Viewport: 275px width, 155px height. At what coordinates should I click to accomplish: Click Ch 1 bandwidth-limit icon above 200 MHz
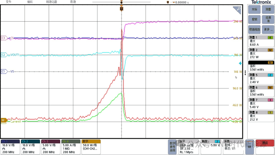4,149
